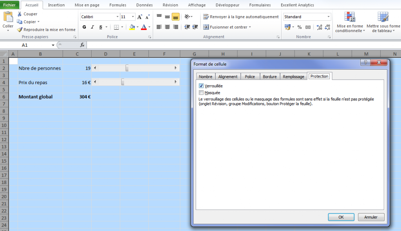401x231 pixels.
Task: Apply bold with the G button
Action: (x=84, y=27)
